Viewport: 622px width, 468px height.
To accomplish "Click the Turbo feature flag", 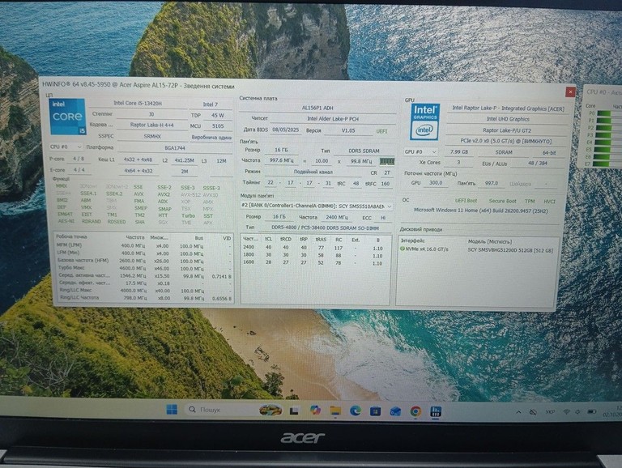I will (x=188, y=215).
